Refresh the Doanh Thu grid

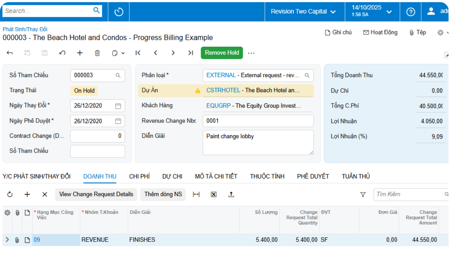10,194
